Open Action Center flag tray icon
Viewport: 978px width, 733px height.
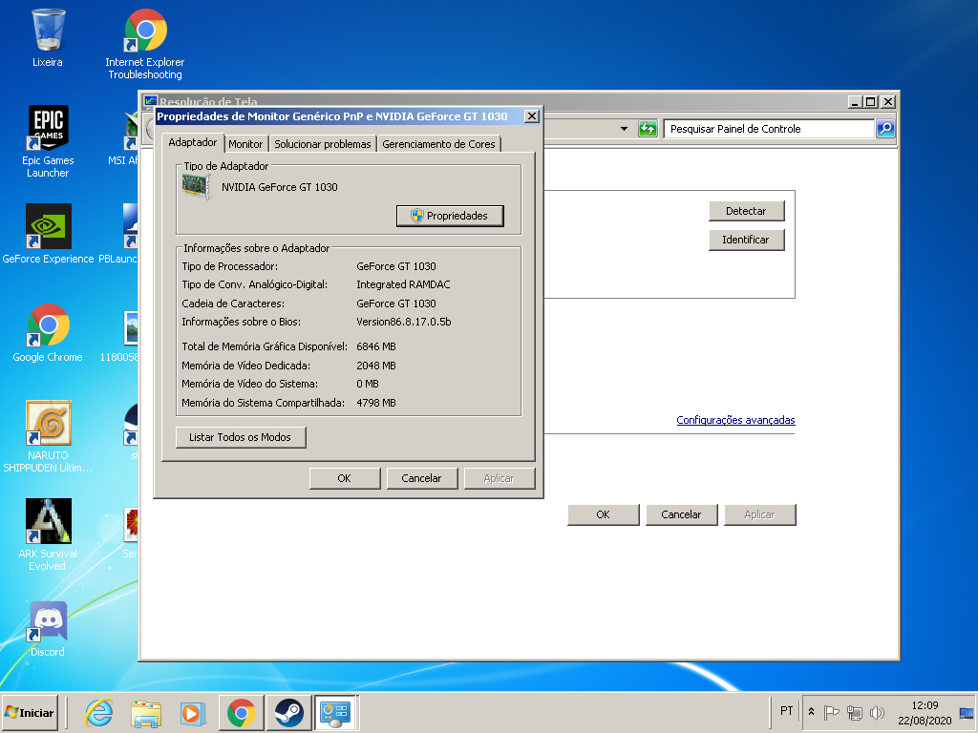[x=832, y=712]
